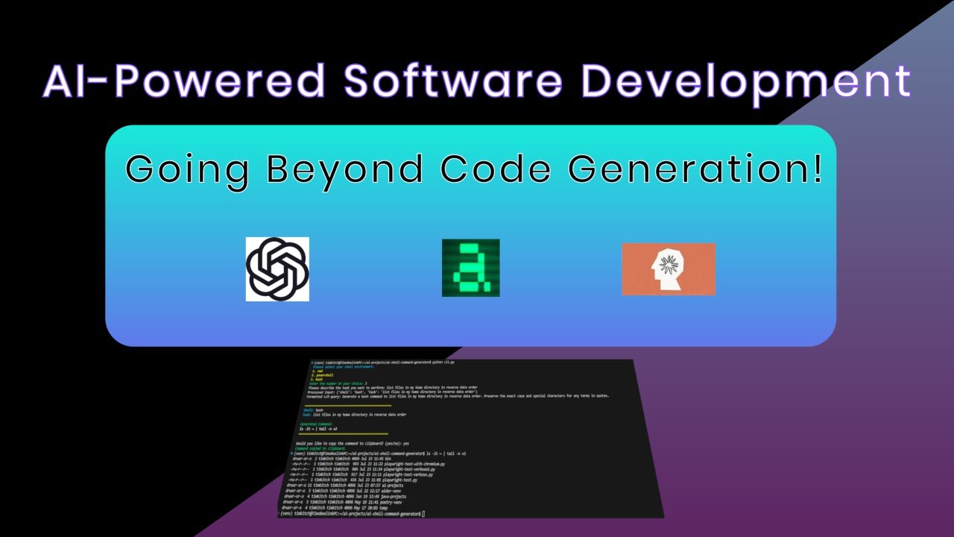Click "Please select your shell environment:" line
The image size is (954, 537).
[343, 367]
